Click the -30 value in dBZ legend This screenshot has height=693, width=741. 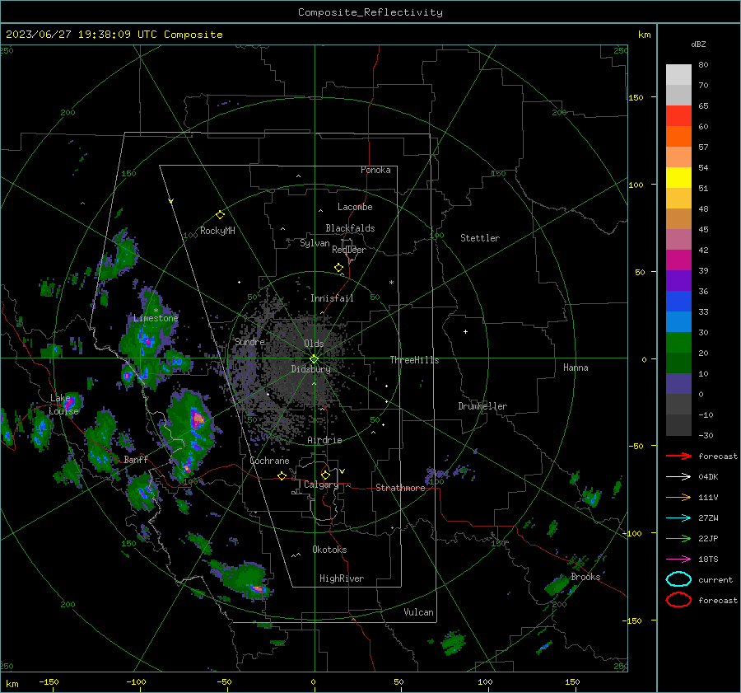pos(706,436)
